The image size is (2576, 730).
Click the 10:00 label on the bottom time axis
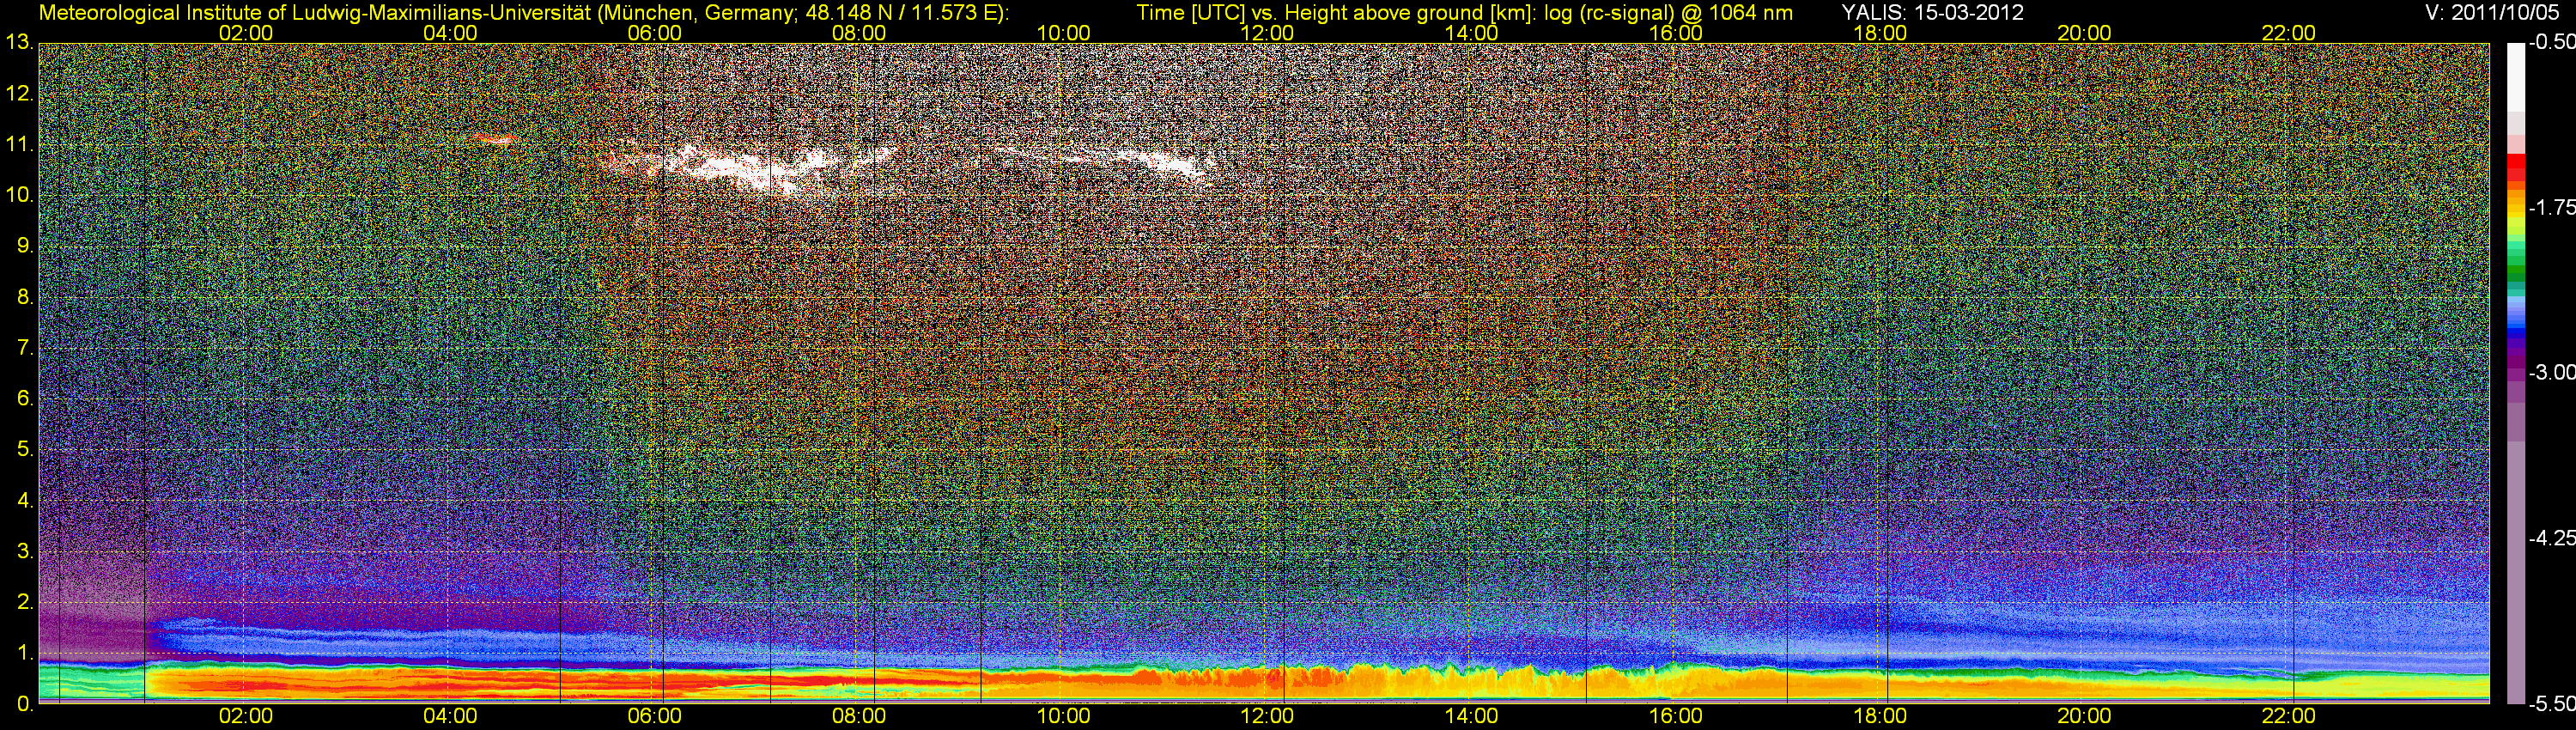tap(1063, 716)
